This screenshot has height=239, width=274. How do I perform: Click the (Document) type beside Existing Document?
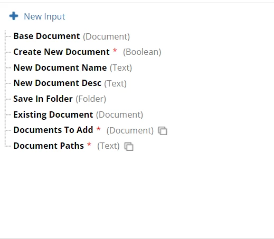pos(119,115)
